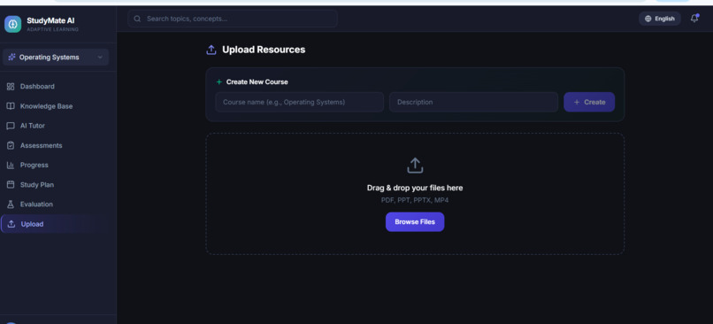This screenshot has height=324, width=713.
Task: Click the Create New Course label
Action: coord(257,82)
